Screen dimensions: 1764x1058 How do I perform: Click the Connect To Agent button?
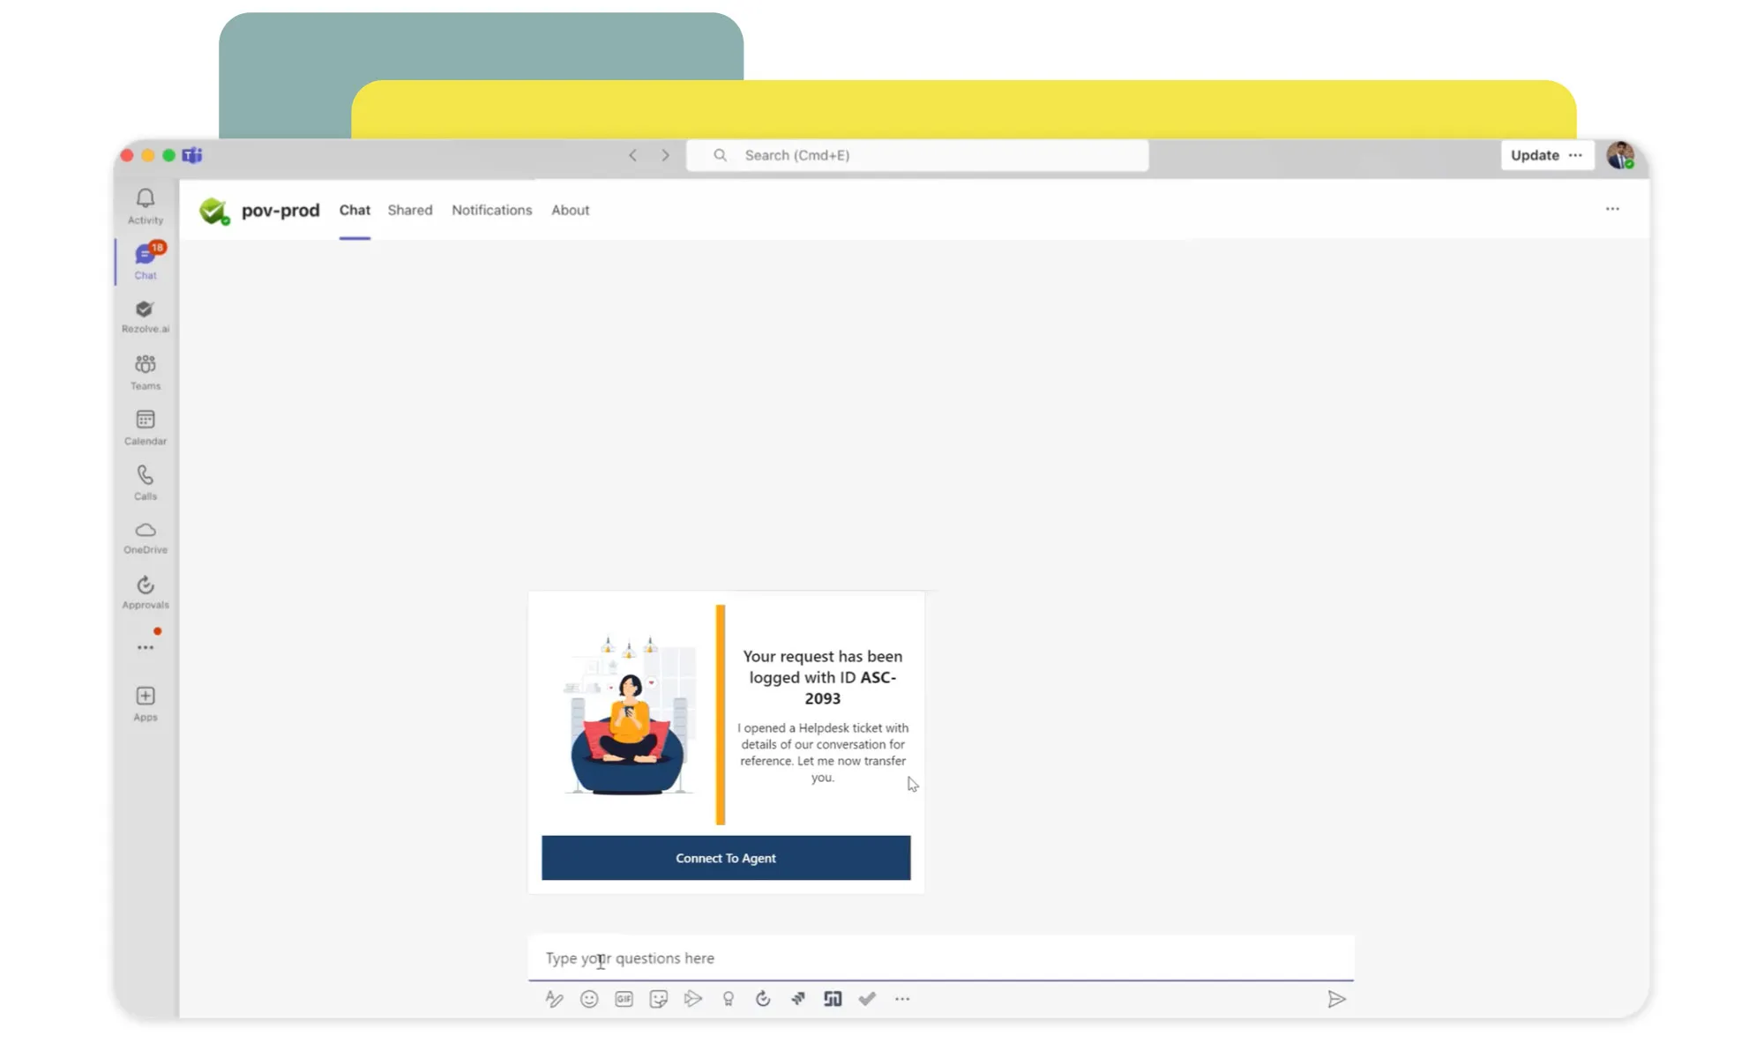(725, 858)
